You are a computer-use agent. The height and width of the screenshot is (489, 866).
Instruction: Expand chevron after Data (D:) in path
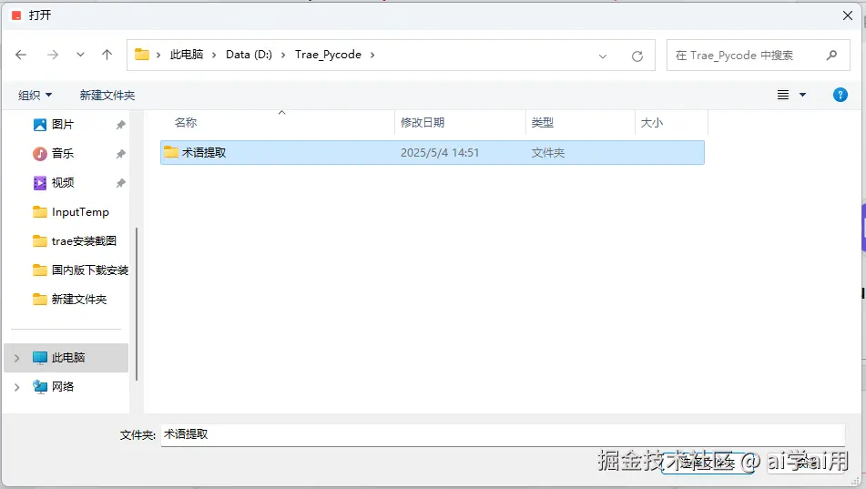(283, 55)
